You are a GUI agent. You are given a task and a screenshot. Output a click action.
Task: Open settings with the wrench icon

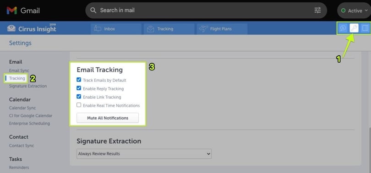tap(354, 28)
